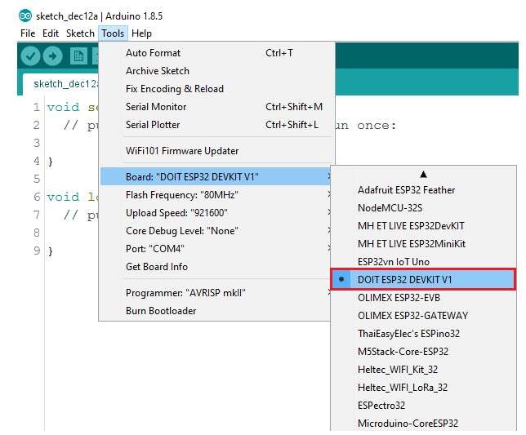526x435 pixels.
Task: Select OLIMEX ESP32-GATEWAY board
Action: coord(423,316)
